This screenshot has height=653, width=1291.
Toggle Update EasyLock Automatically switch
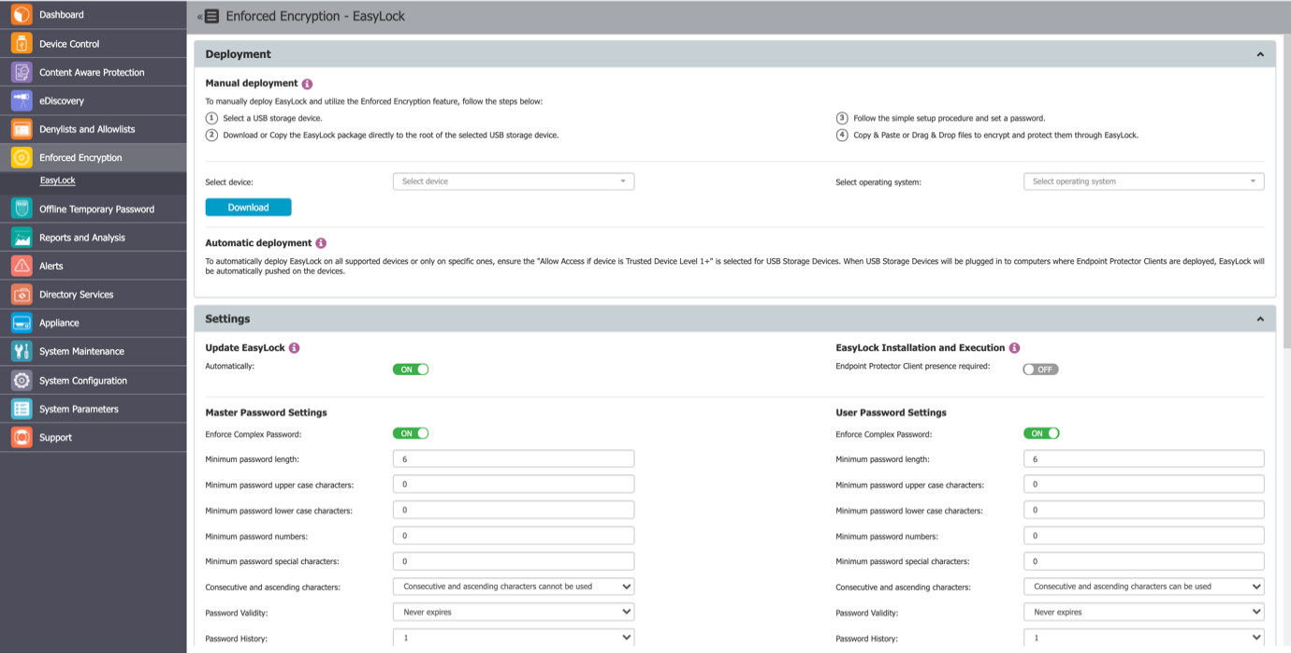click(411, 370)
